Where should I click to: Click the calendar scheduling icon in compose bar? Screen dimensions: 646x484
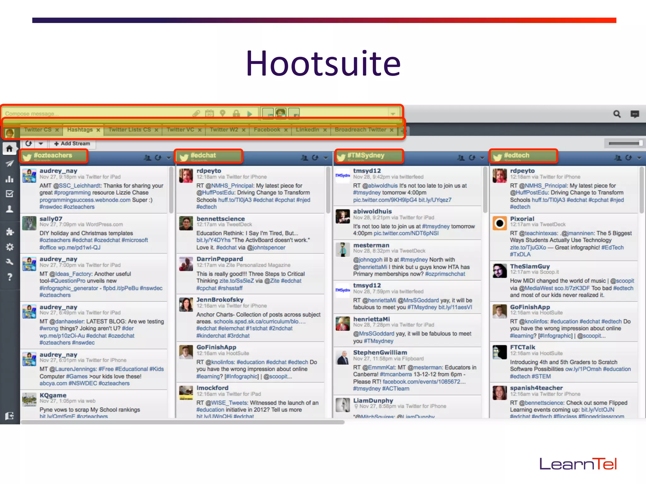coord(209,113)
